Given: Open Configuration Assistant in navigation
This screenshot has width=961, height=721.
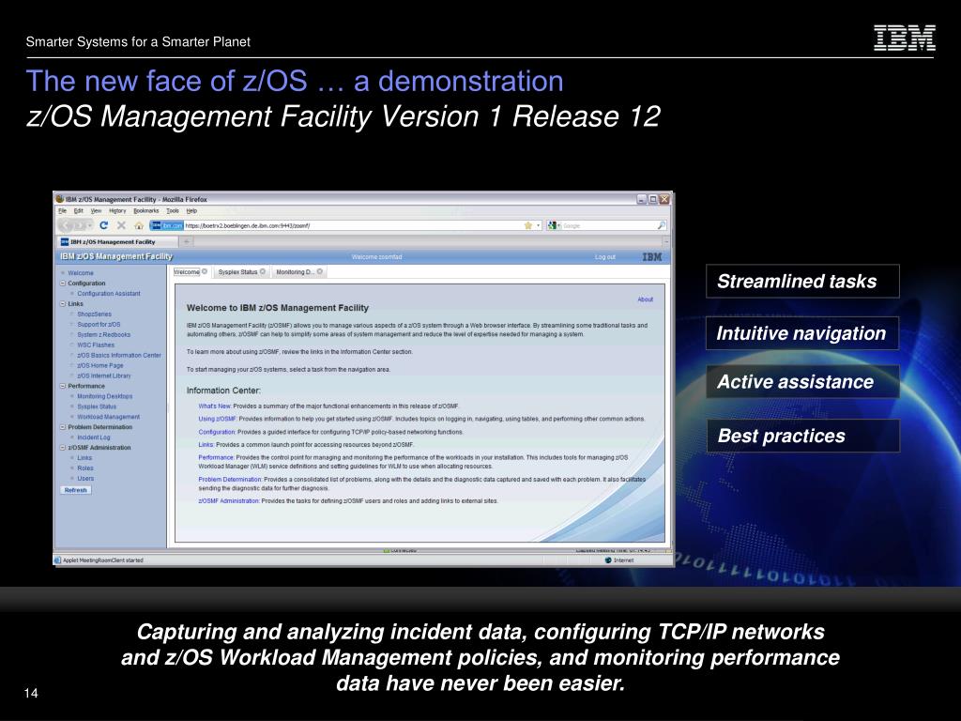Looking at the screenshot, I should coord(109,294).
